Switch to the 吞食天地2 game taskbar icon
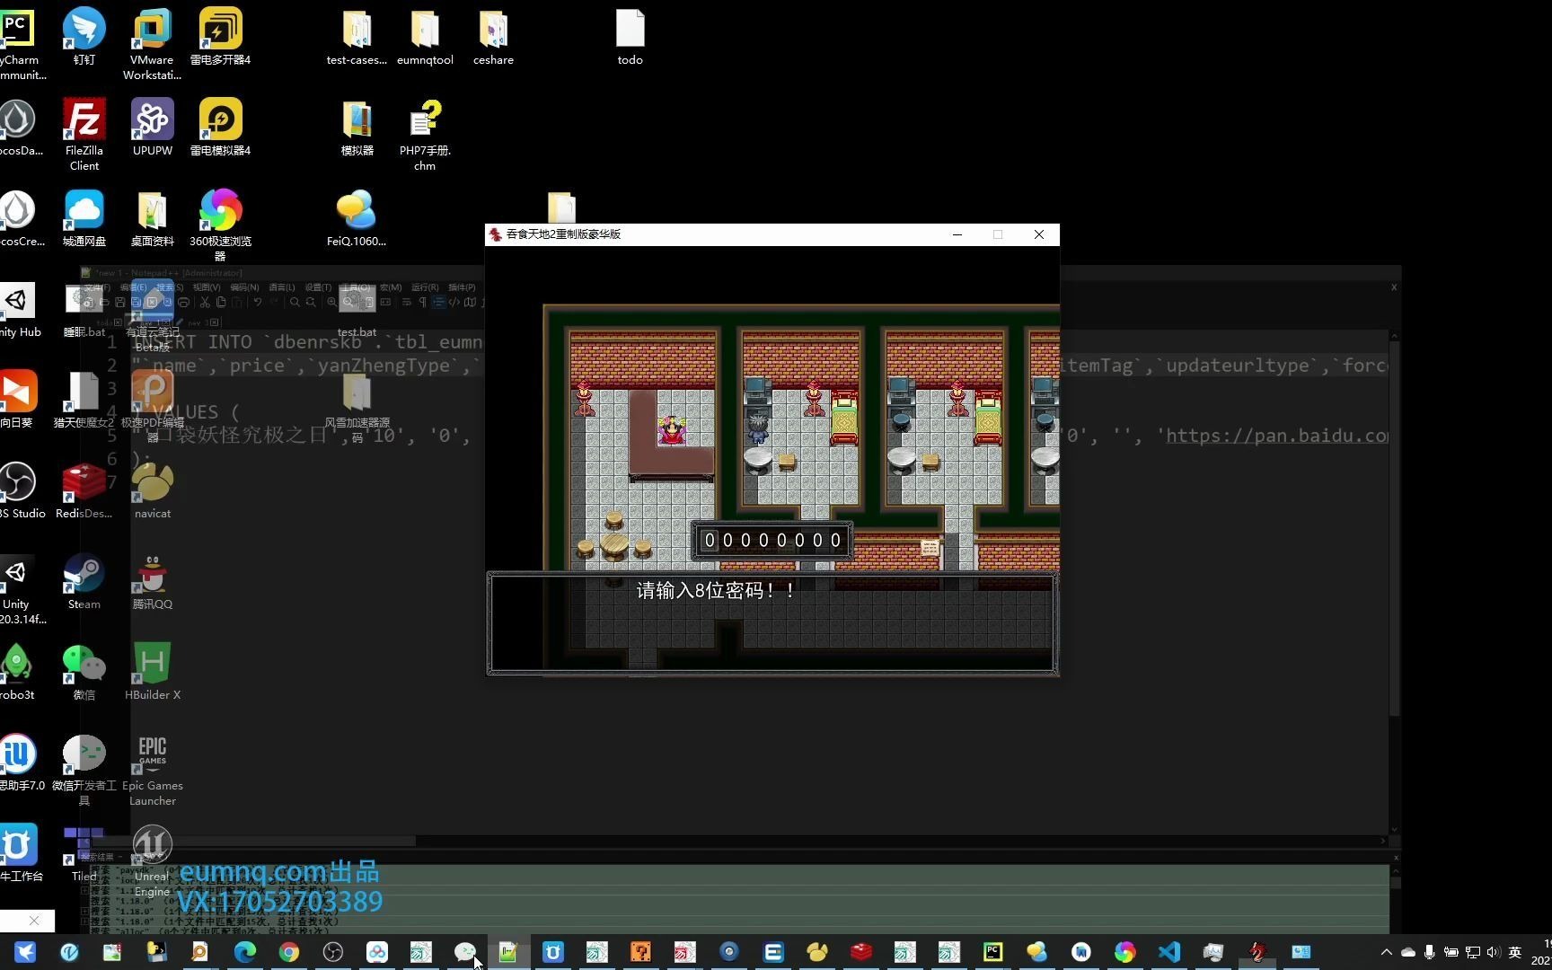1552x970 pixels. coord(1257,952)
